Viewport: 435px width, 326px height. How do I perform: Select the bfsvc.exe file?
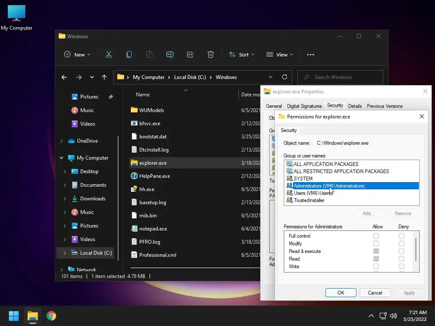(150, 124)
